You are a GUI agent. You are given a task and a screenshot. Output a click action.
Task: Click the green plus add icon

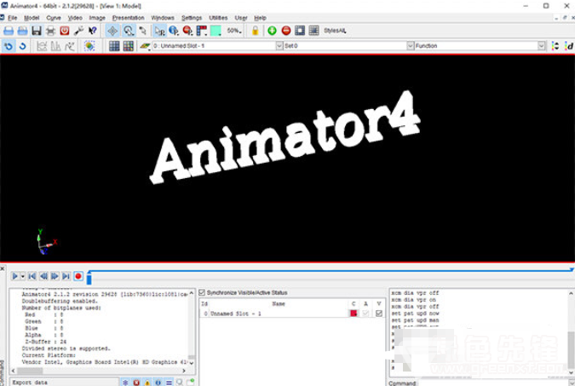click(272, 31)
